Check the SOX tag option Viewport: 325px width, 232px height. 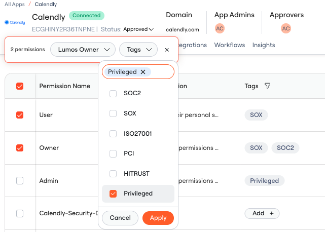click(113, 113)
